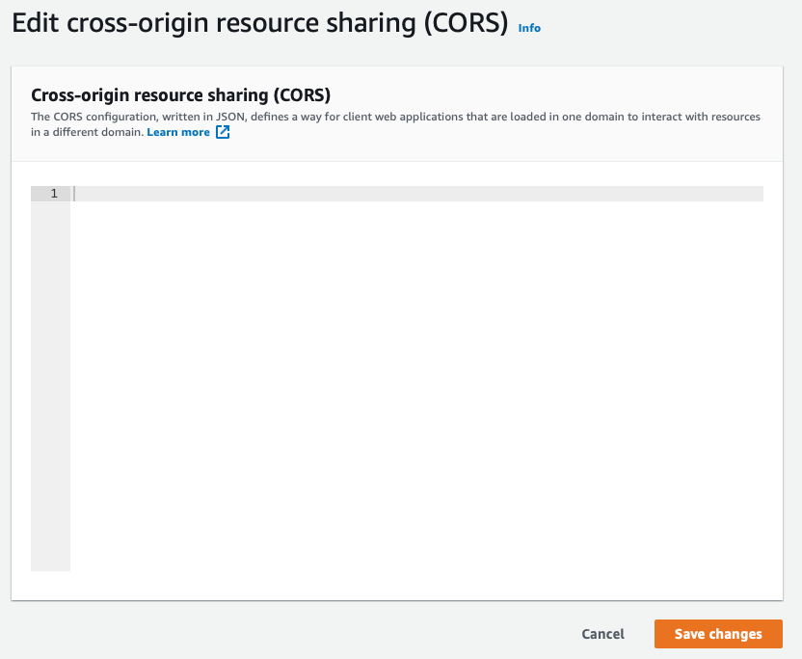This screenshot has width=802, height=659.
Task: Save changes to the CORS configuration
Action: (718, 634)
